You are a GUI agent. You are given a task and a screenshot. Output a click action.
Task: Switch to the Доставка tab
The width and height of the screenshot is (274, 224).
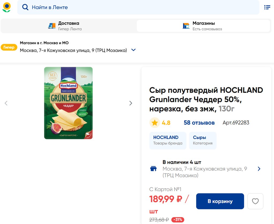[68, 26]
